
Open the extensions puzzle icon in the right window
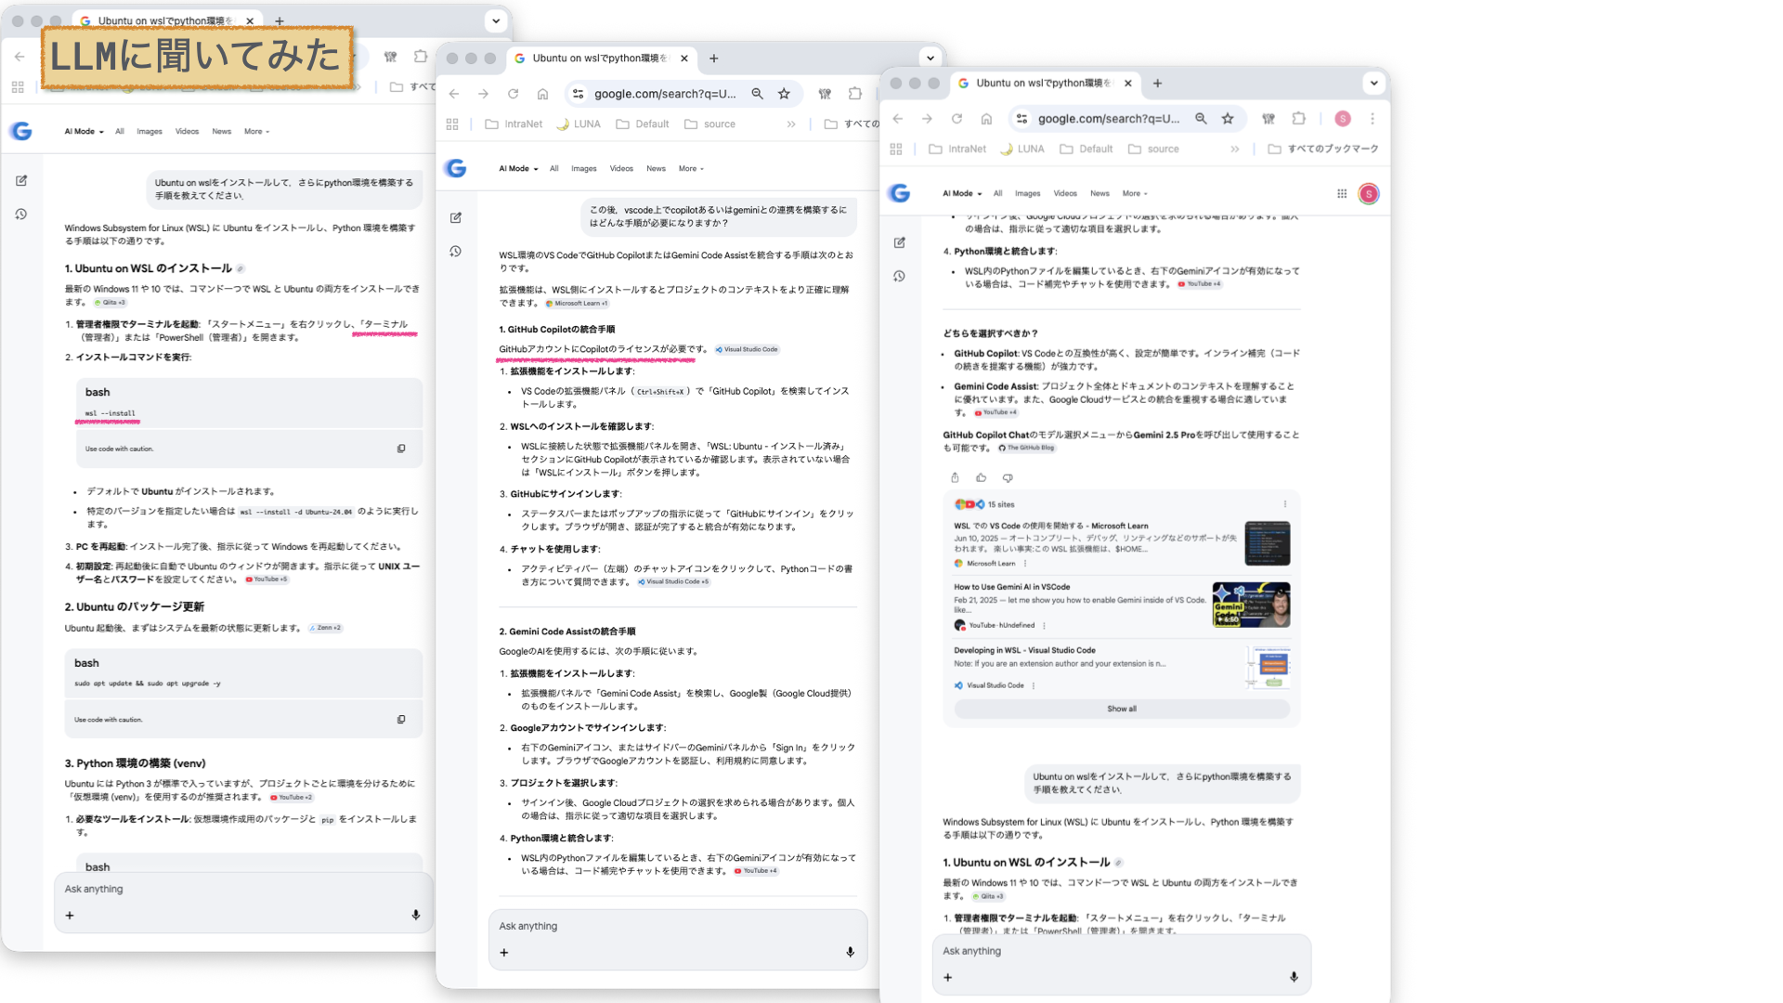[x=1298, y=119]
